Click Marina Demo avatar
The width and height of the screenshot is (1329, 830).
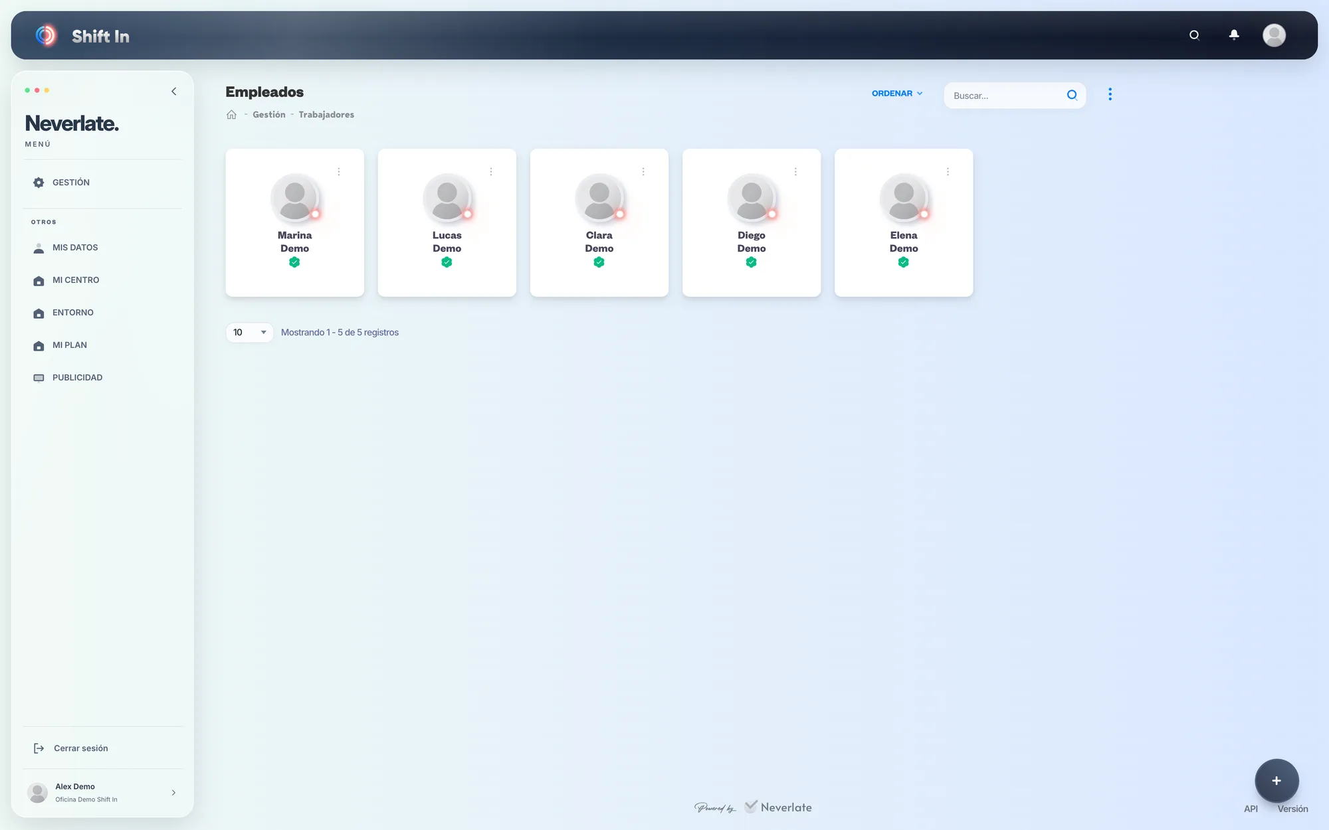tap(295, 198)
